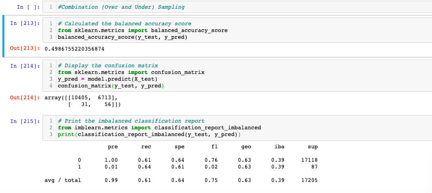Image resolution: width=432 pixels, height=193 pixels.
Task: Click '# Print the imbalanced classification report' comment
Action: [131, 121]
